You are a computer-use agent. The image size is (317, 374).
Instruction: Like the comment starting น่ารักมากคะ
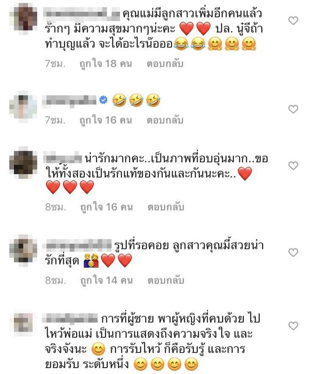293,166
